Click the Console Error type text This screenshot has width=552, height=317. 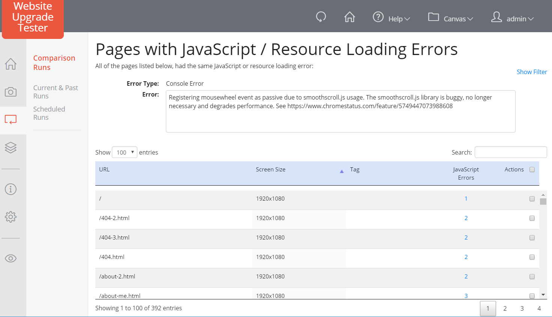[185, 83]
